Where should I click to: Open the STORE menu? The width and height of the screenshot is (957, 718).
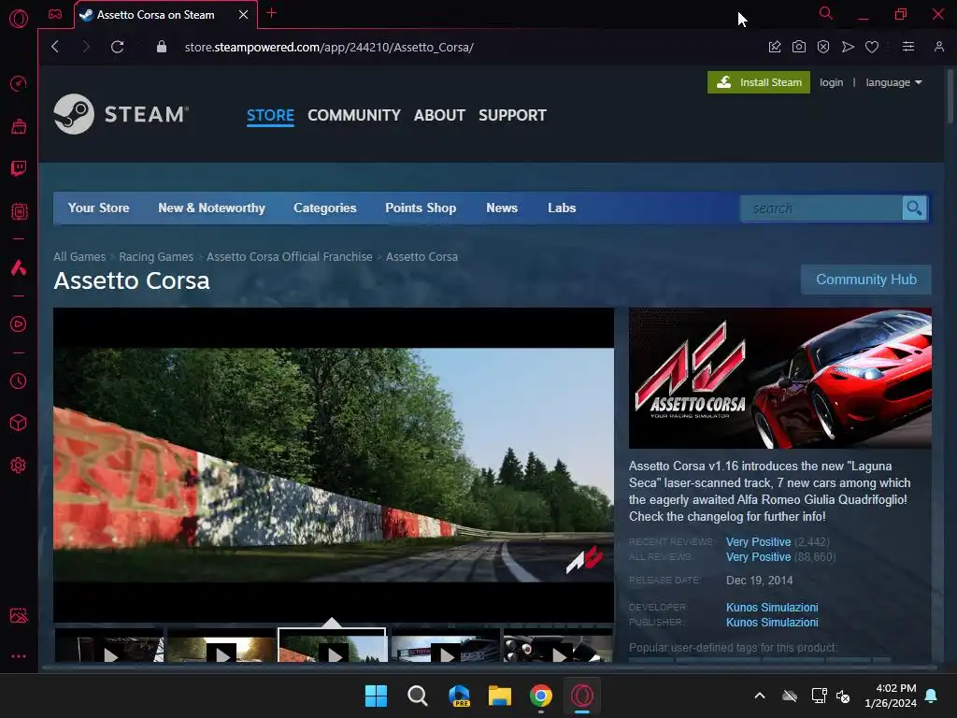(x=270, y=115)
